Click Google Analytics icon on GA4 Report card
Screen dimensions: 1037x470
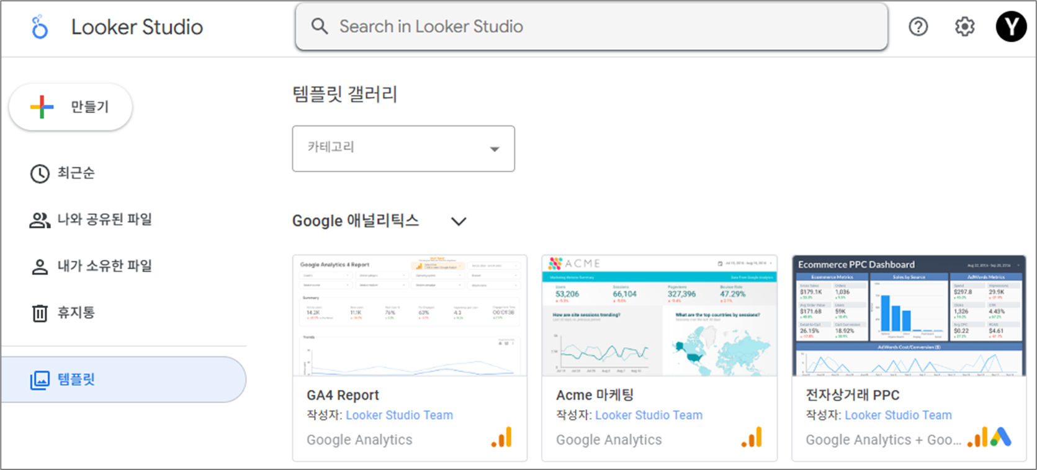501,437
